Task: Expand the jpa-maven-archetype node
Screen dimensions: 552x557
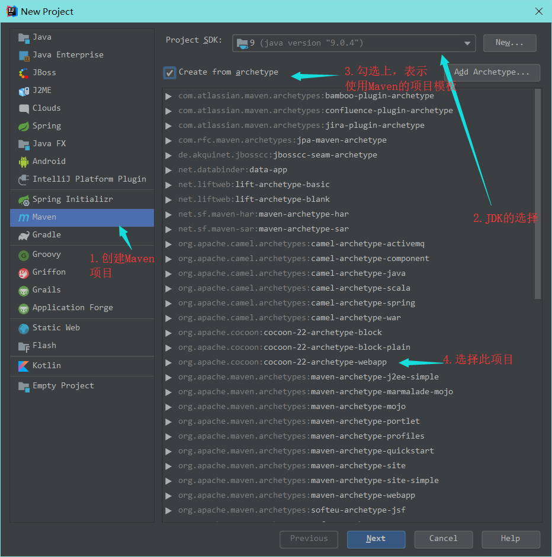Action: 168,141
